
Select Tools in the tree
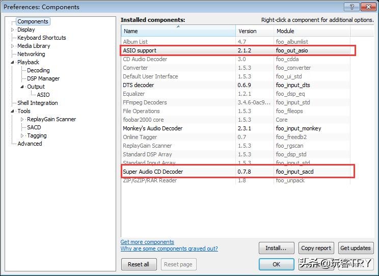pos(23,111)
